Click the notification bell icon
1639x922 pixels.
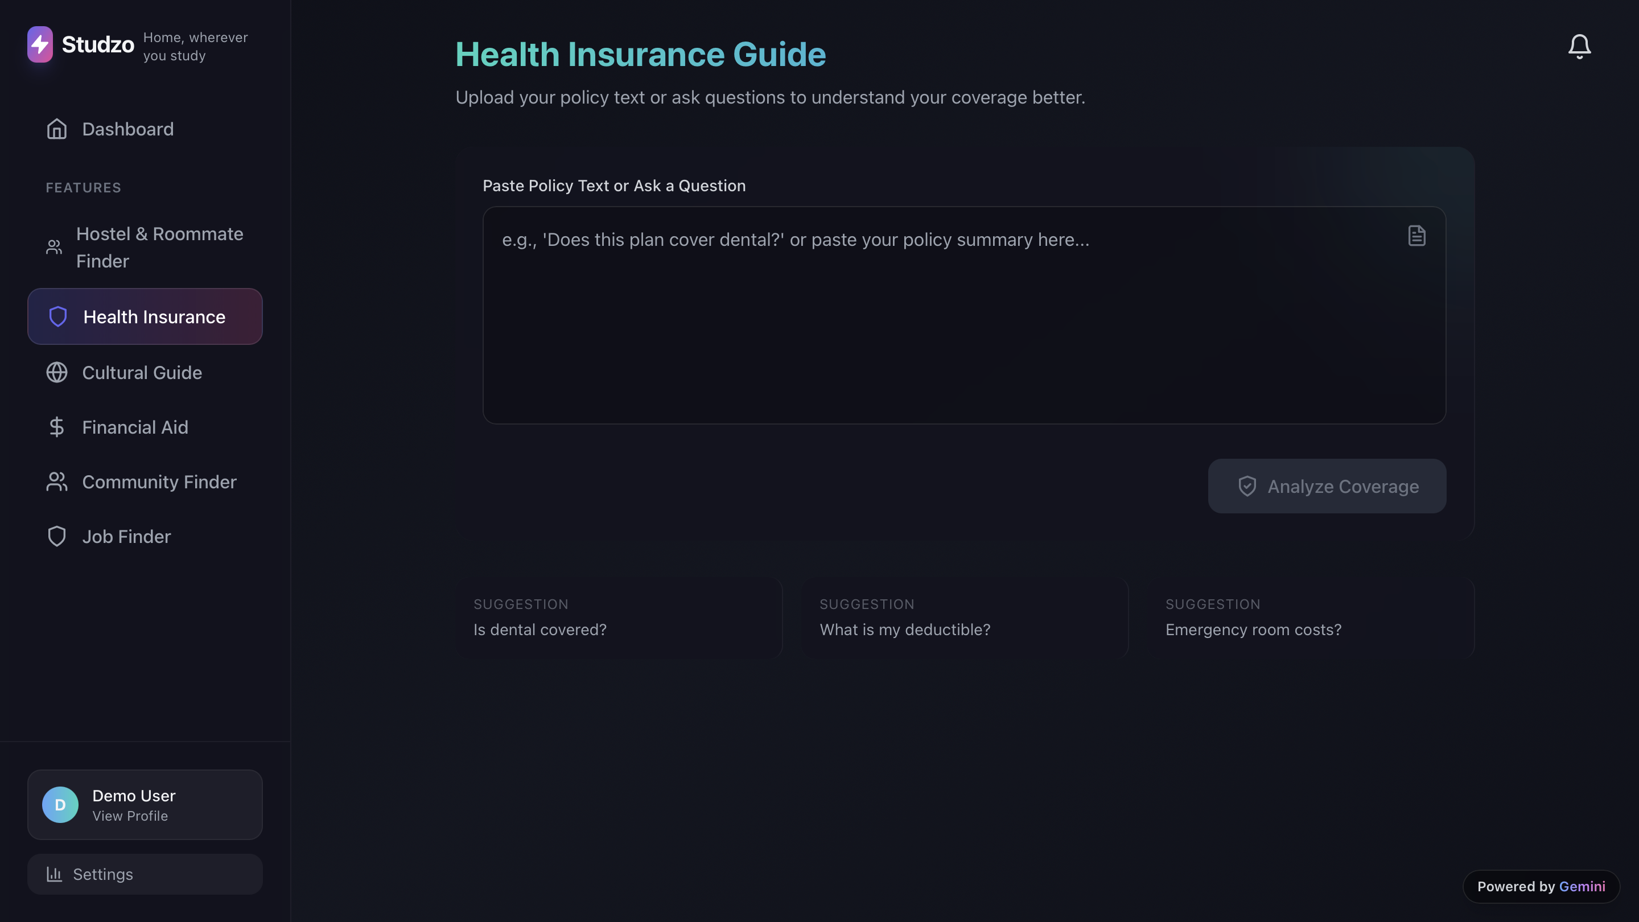[x=1579, y=47]
